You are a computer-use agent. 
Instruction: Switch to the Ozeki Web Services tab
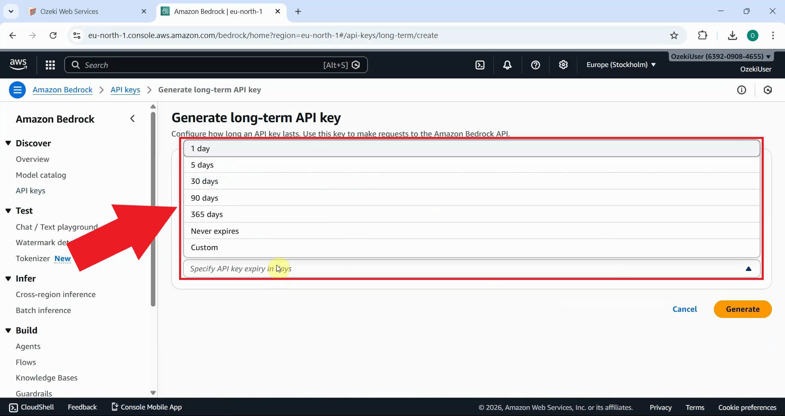tap(70, 11)
